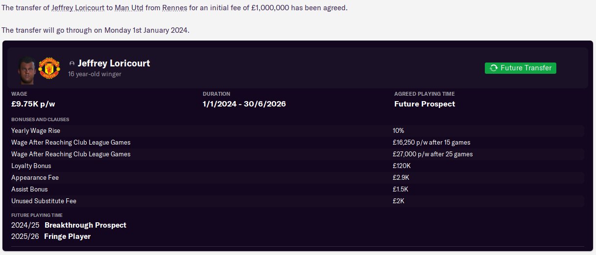
Task: Click the contract duration dates
Action: pyautogui.click(x=244, y=104)
